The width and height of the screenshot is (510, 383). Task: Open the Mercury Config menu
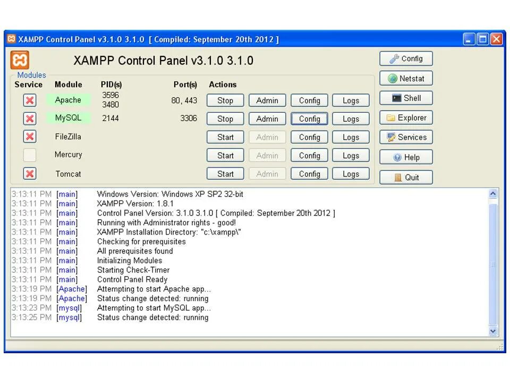[x=309, y=155]
